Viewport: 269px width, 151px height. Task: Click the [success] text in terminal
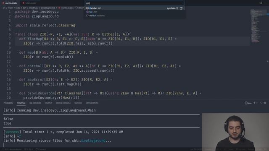click(x=12, y=132)
